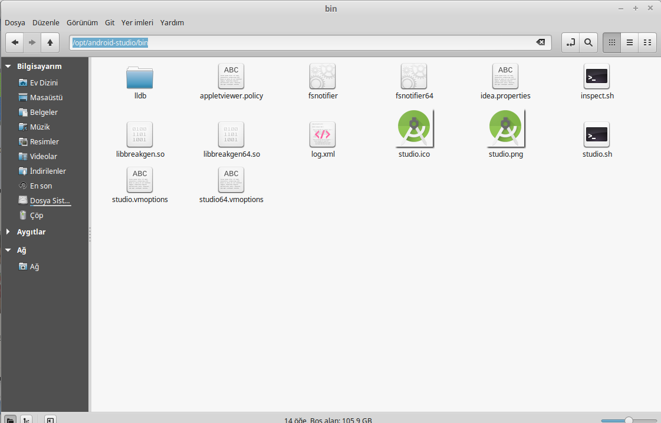Toggle location entry mode button

pos(570,42)
